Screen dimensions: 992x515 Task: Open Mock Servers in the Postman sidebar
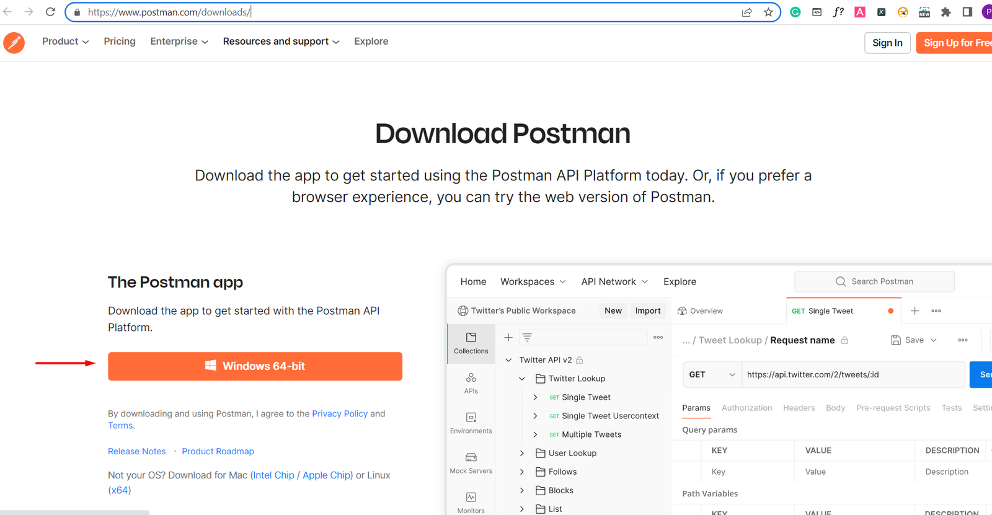click(471, 463)
